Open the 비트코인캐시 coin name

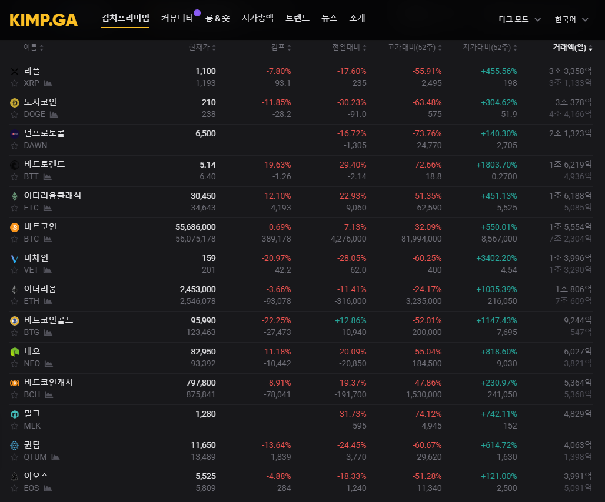[49, 383]
